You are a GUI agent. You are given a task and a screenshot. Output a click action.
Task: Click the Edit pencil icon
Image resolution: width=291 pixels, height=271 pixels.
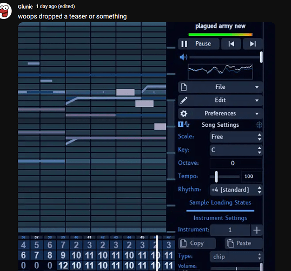[184, 100]
